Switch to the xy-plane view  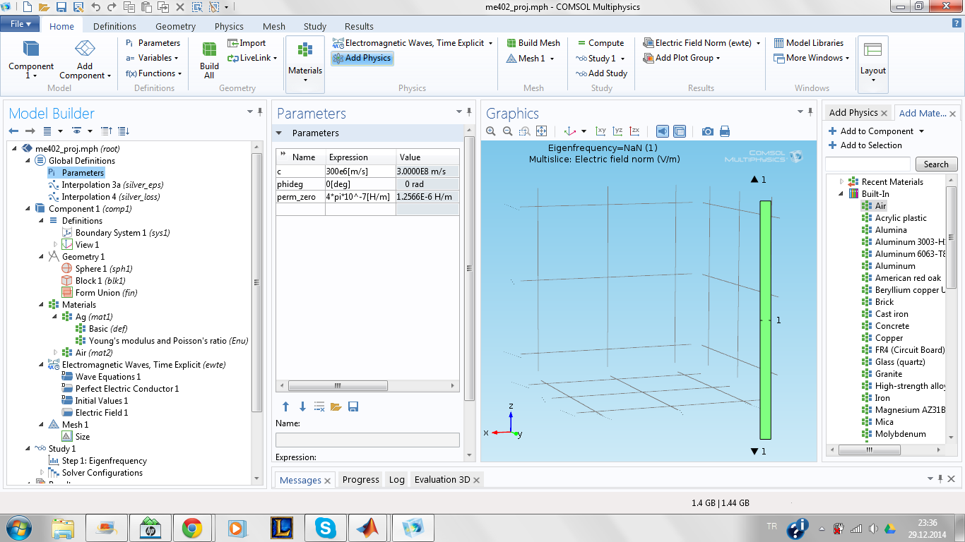pyautogui.click(x=600, y=131)
